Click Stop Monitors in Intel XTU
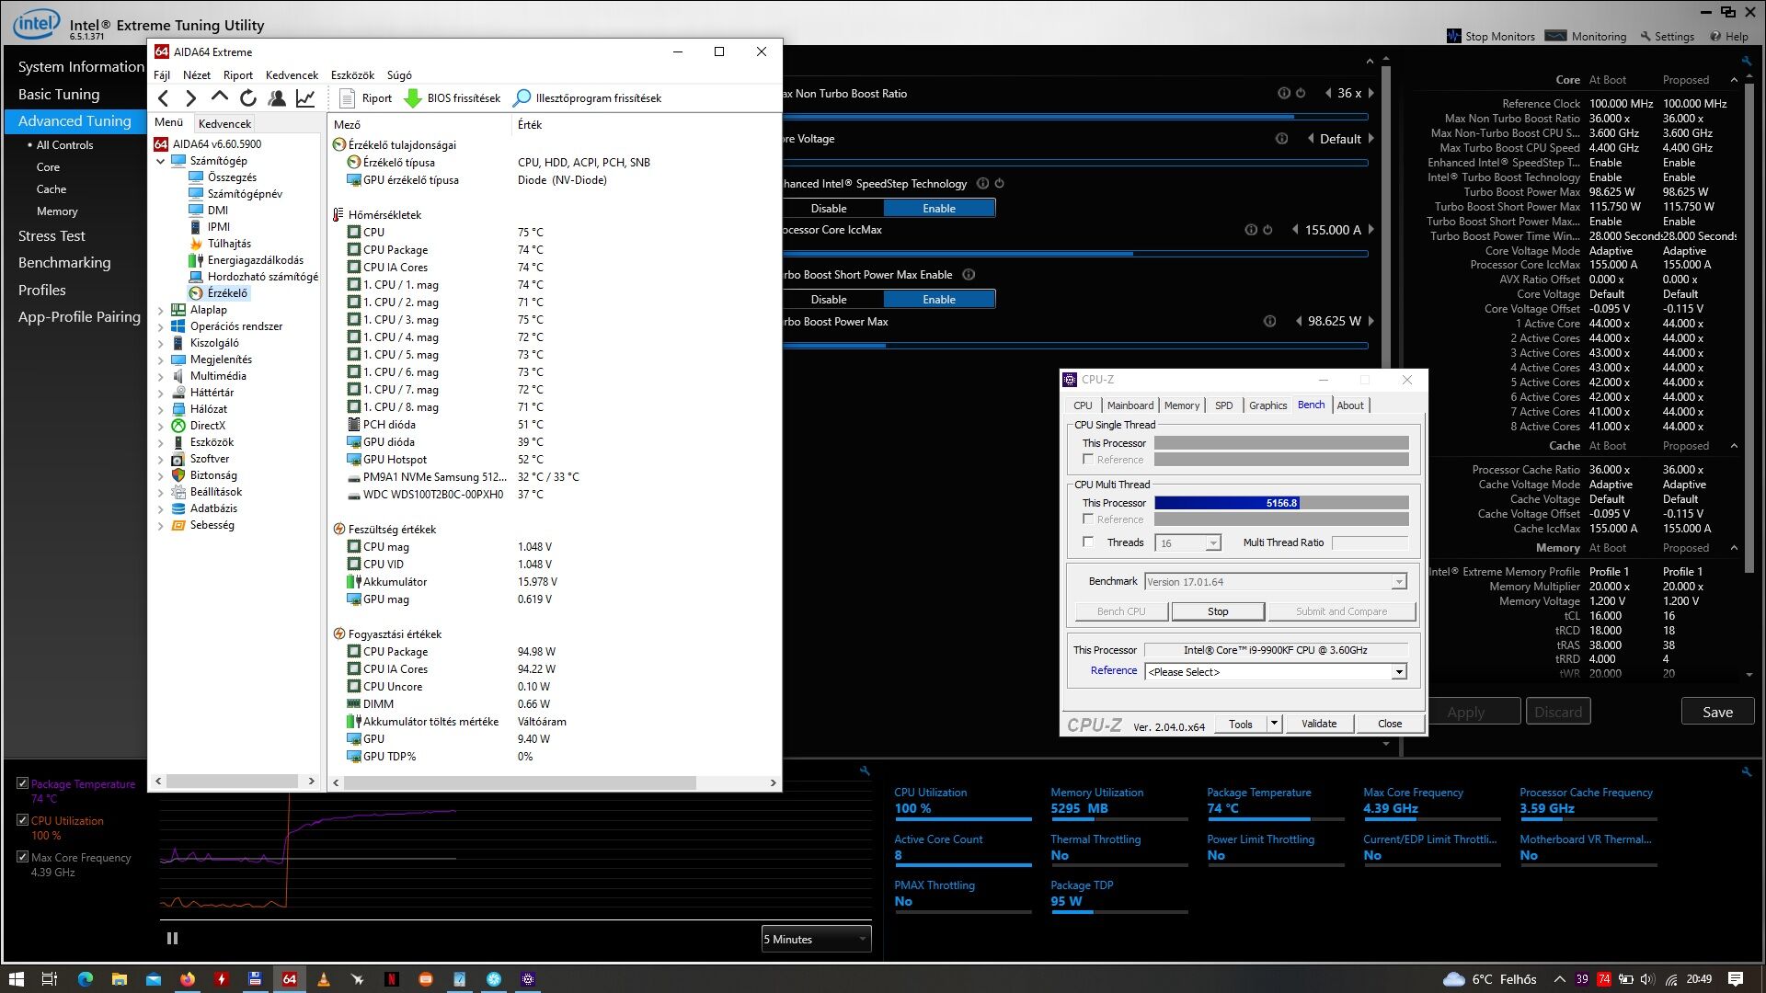 click(1490, 36)
